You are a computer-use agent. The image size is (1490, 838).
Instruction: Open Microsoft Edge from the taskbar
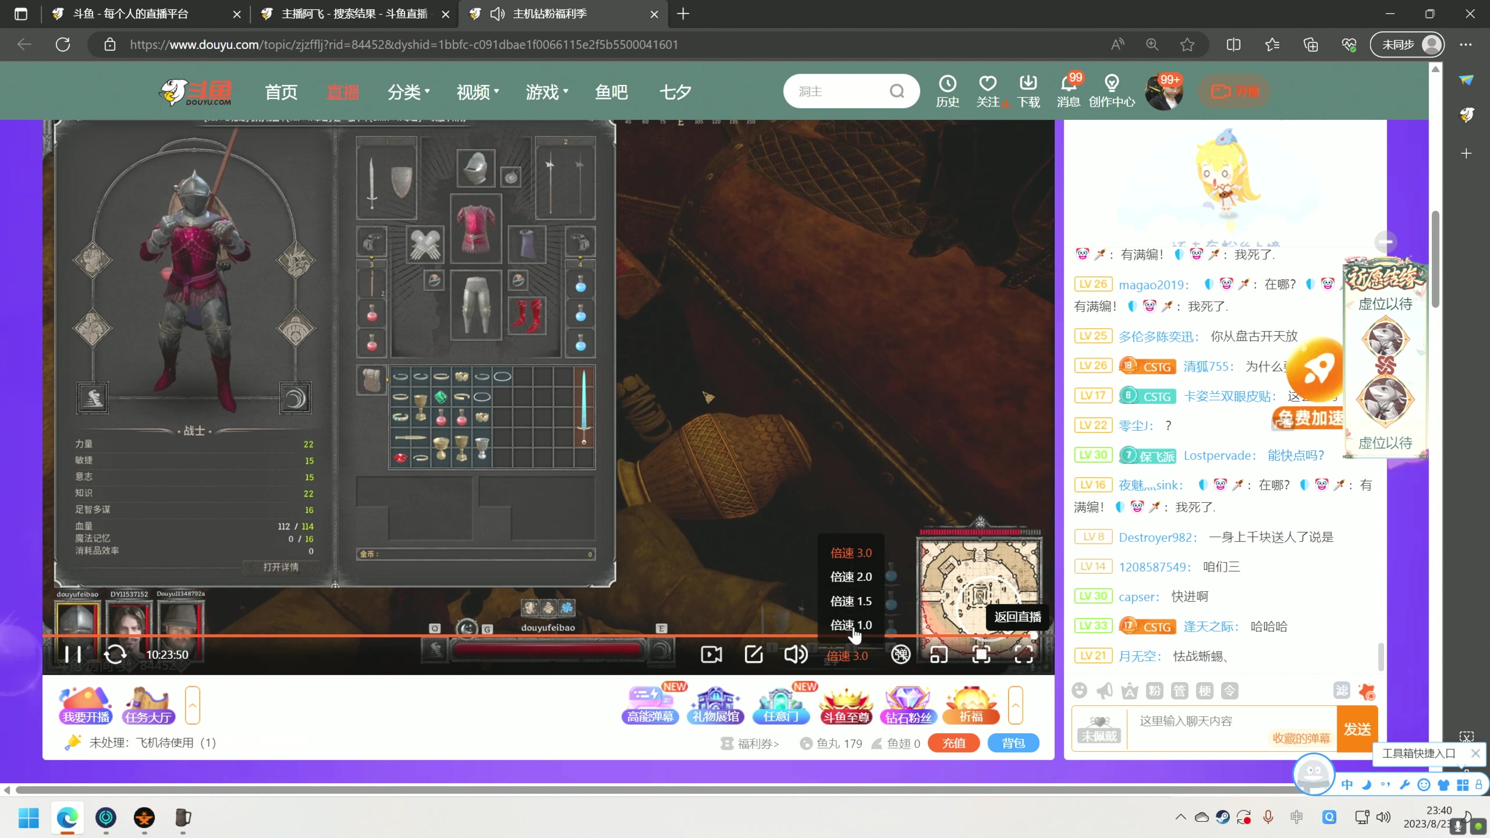(x=68, y=818)
